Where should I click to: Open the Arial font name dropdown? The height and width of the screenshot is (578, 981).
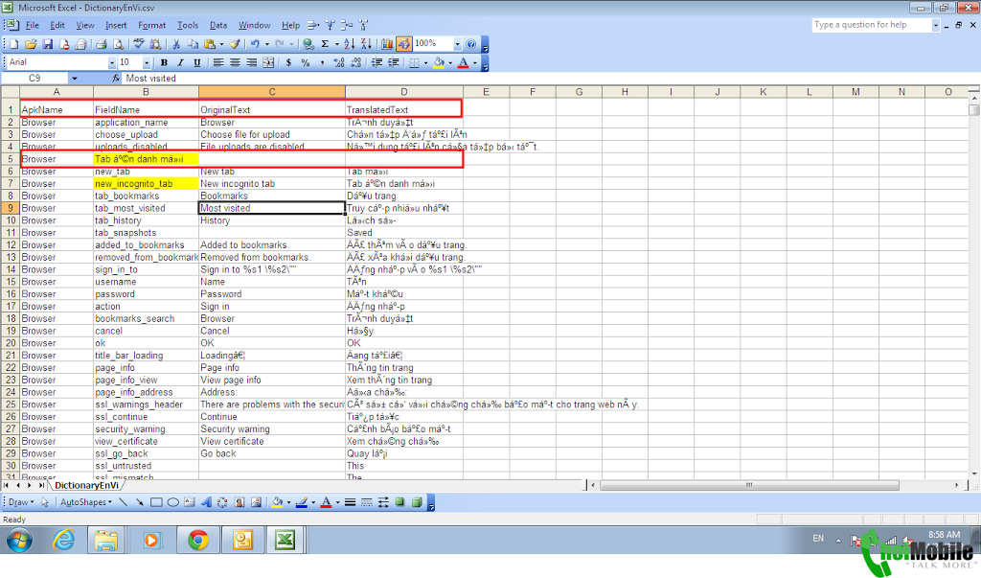112,62
